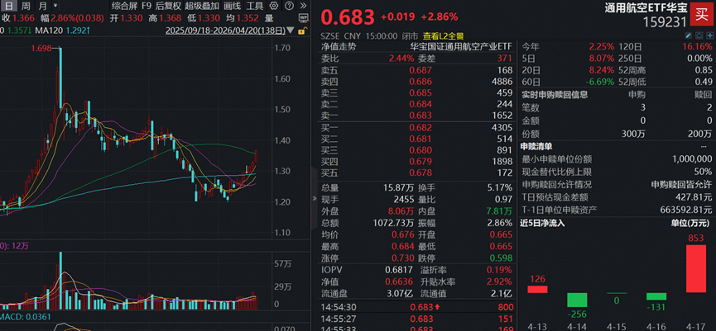Switch to weekly 周 K-line period
716x331 pixels.
pos(25,6)
